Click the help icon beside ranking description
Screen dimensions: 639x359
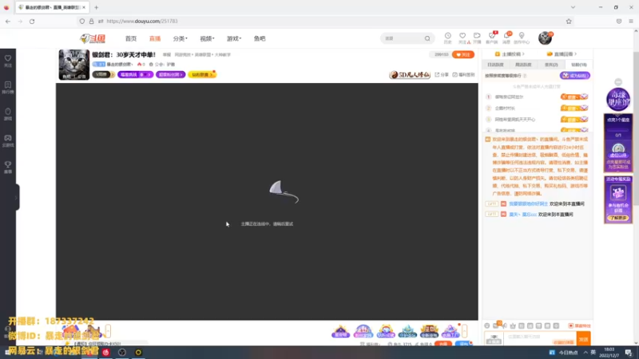(x=525, y=76)
